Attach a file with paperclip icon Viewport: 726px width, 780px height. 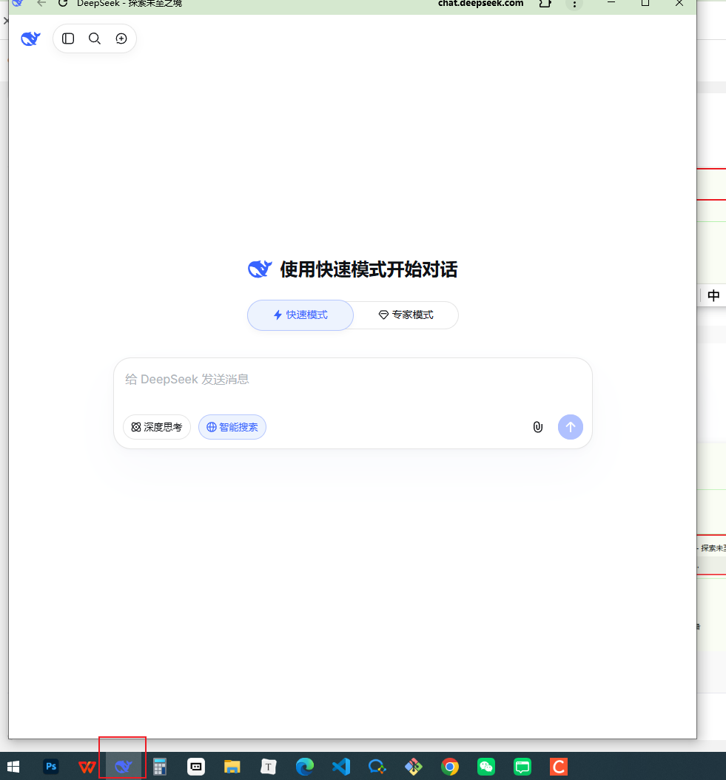[x=538, y=427]
